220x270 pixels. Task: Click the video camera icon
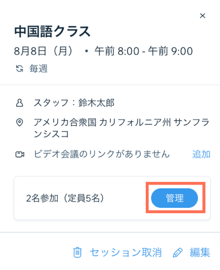pyautogui.click(x=20, y=154)
